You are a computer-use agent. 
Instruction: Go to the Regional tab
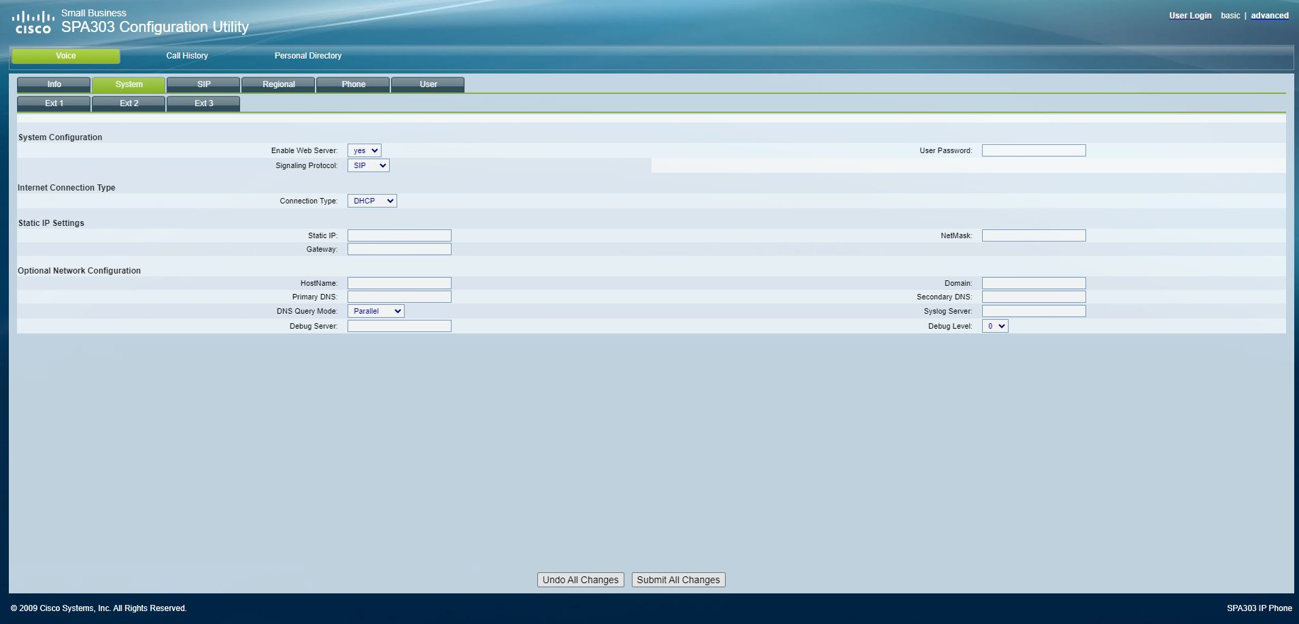coord(278,84)
